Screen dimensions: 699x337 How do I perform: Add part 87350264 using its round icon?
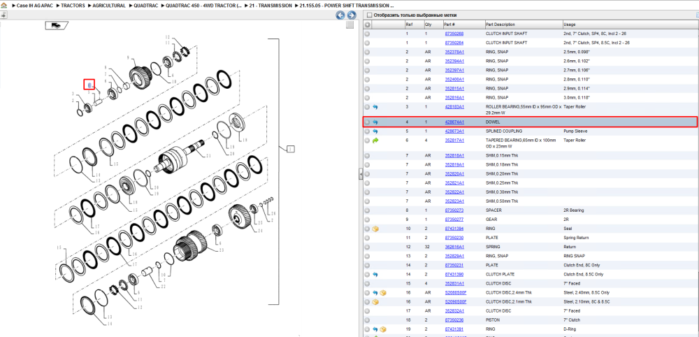368,43
